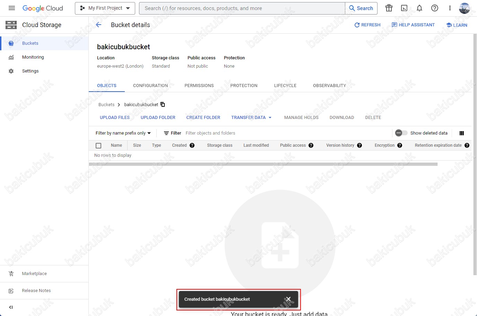Open the free trial gift icon
The height and width of the screenshot is (316, 477).
[x=389, y=8]
